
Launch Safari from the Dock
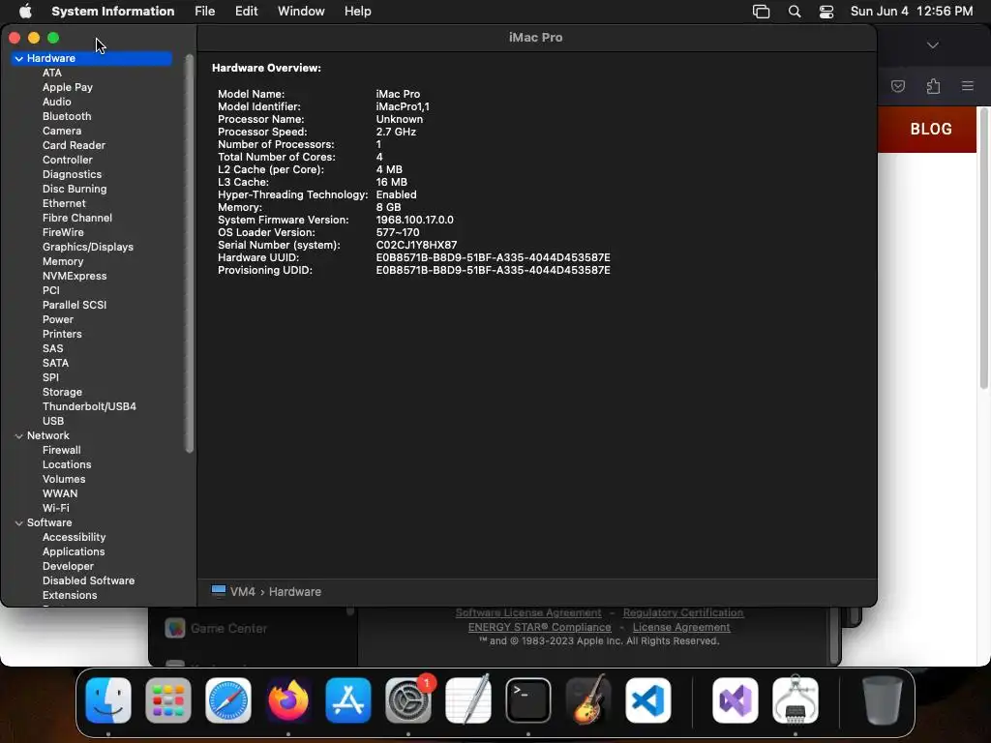coord(228,700)
